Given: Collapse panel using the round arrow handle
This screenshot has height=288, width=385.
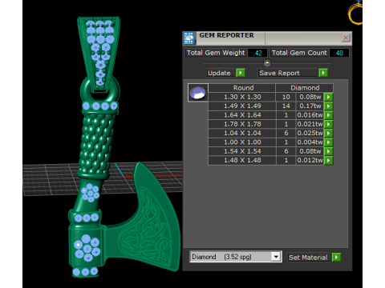Looking at the screenshot, I should [267, 63].
